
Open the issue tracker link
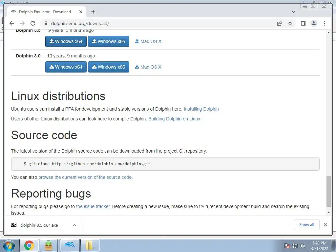[93, 206]
